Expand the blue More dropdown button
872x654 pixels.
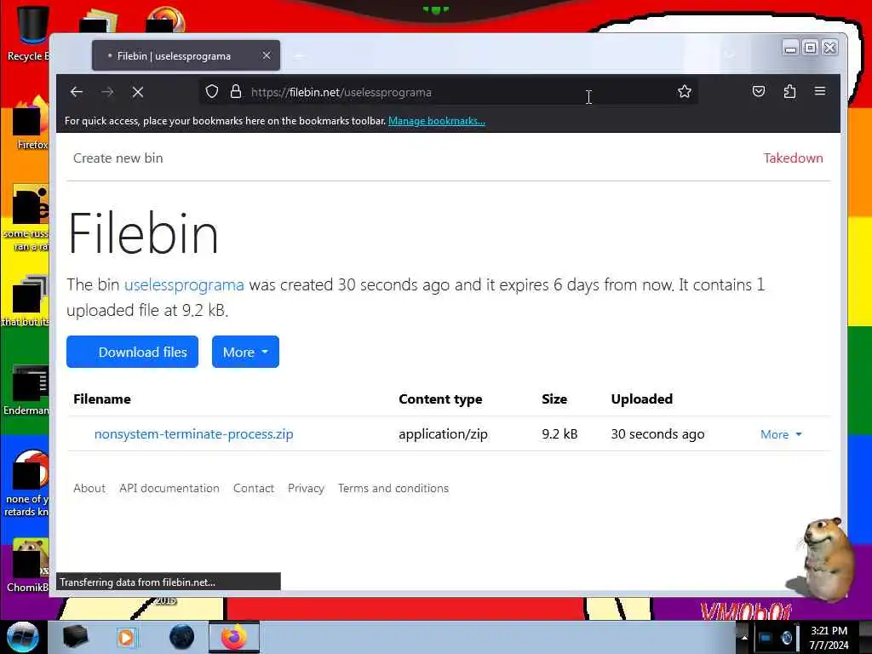[x=245, y=352]
